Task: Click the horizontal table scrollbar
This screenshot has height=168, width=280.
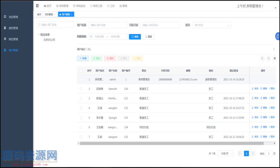Action: [x=172, y=143]
